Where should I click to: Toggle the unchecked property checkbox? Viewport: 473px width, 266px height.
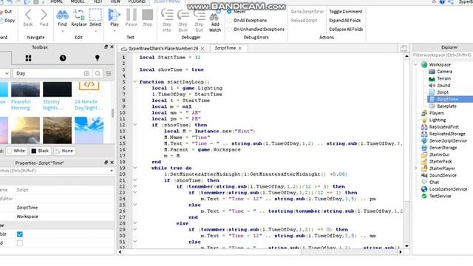point(20,243)
